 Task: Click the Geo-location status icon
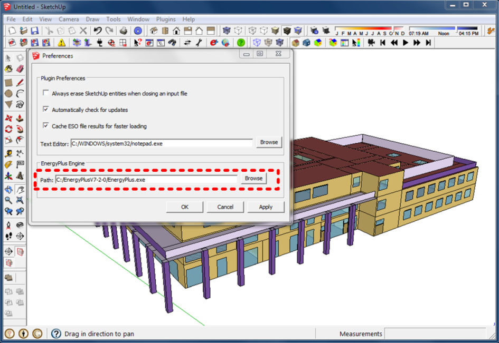tap(10, 334)
